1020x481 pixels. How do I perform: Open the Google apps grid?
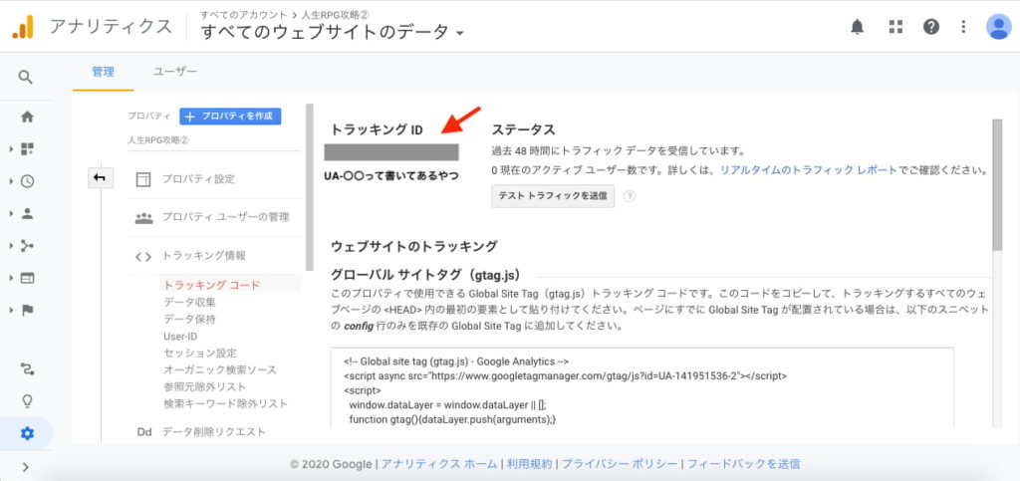(895, 27)
